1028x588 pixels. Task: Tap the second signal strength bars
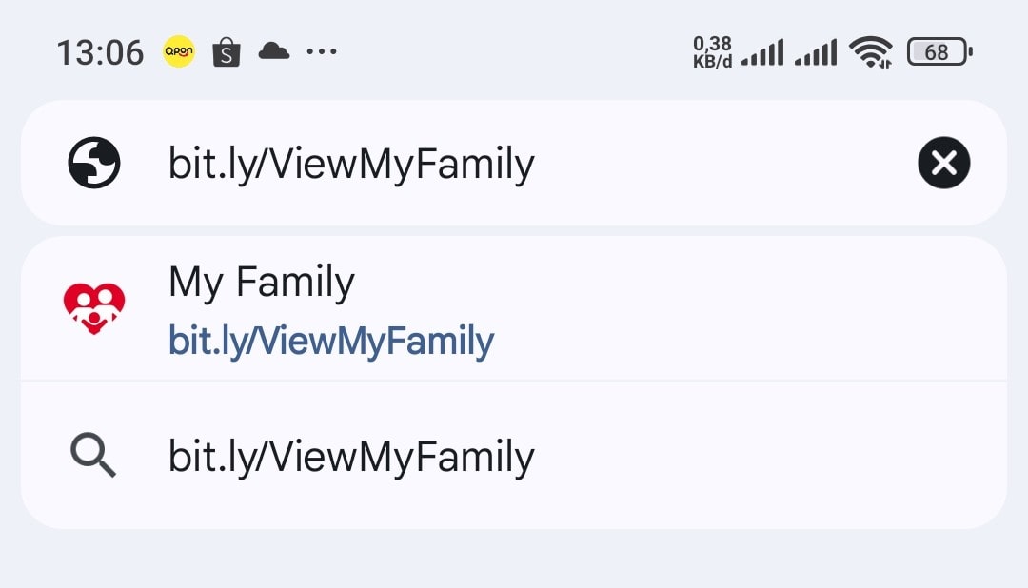tap(816, 52)
